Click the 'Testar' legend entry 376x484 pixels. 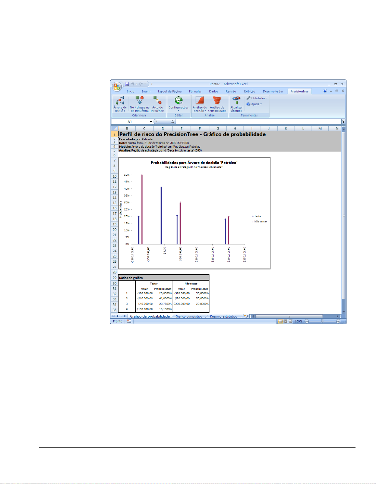tap(257, 216)
